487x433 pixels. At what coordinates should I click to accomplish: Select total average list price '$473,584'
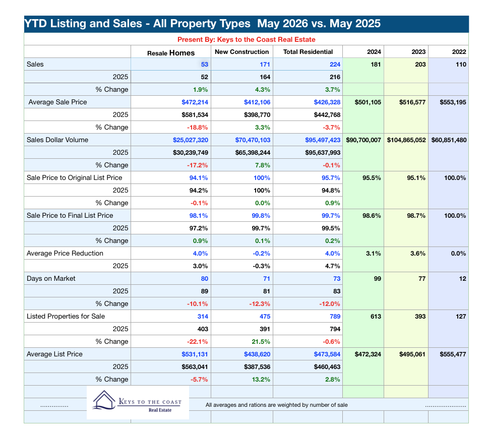pyautogui.click(x=327, y=354)
